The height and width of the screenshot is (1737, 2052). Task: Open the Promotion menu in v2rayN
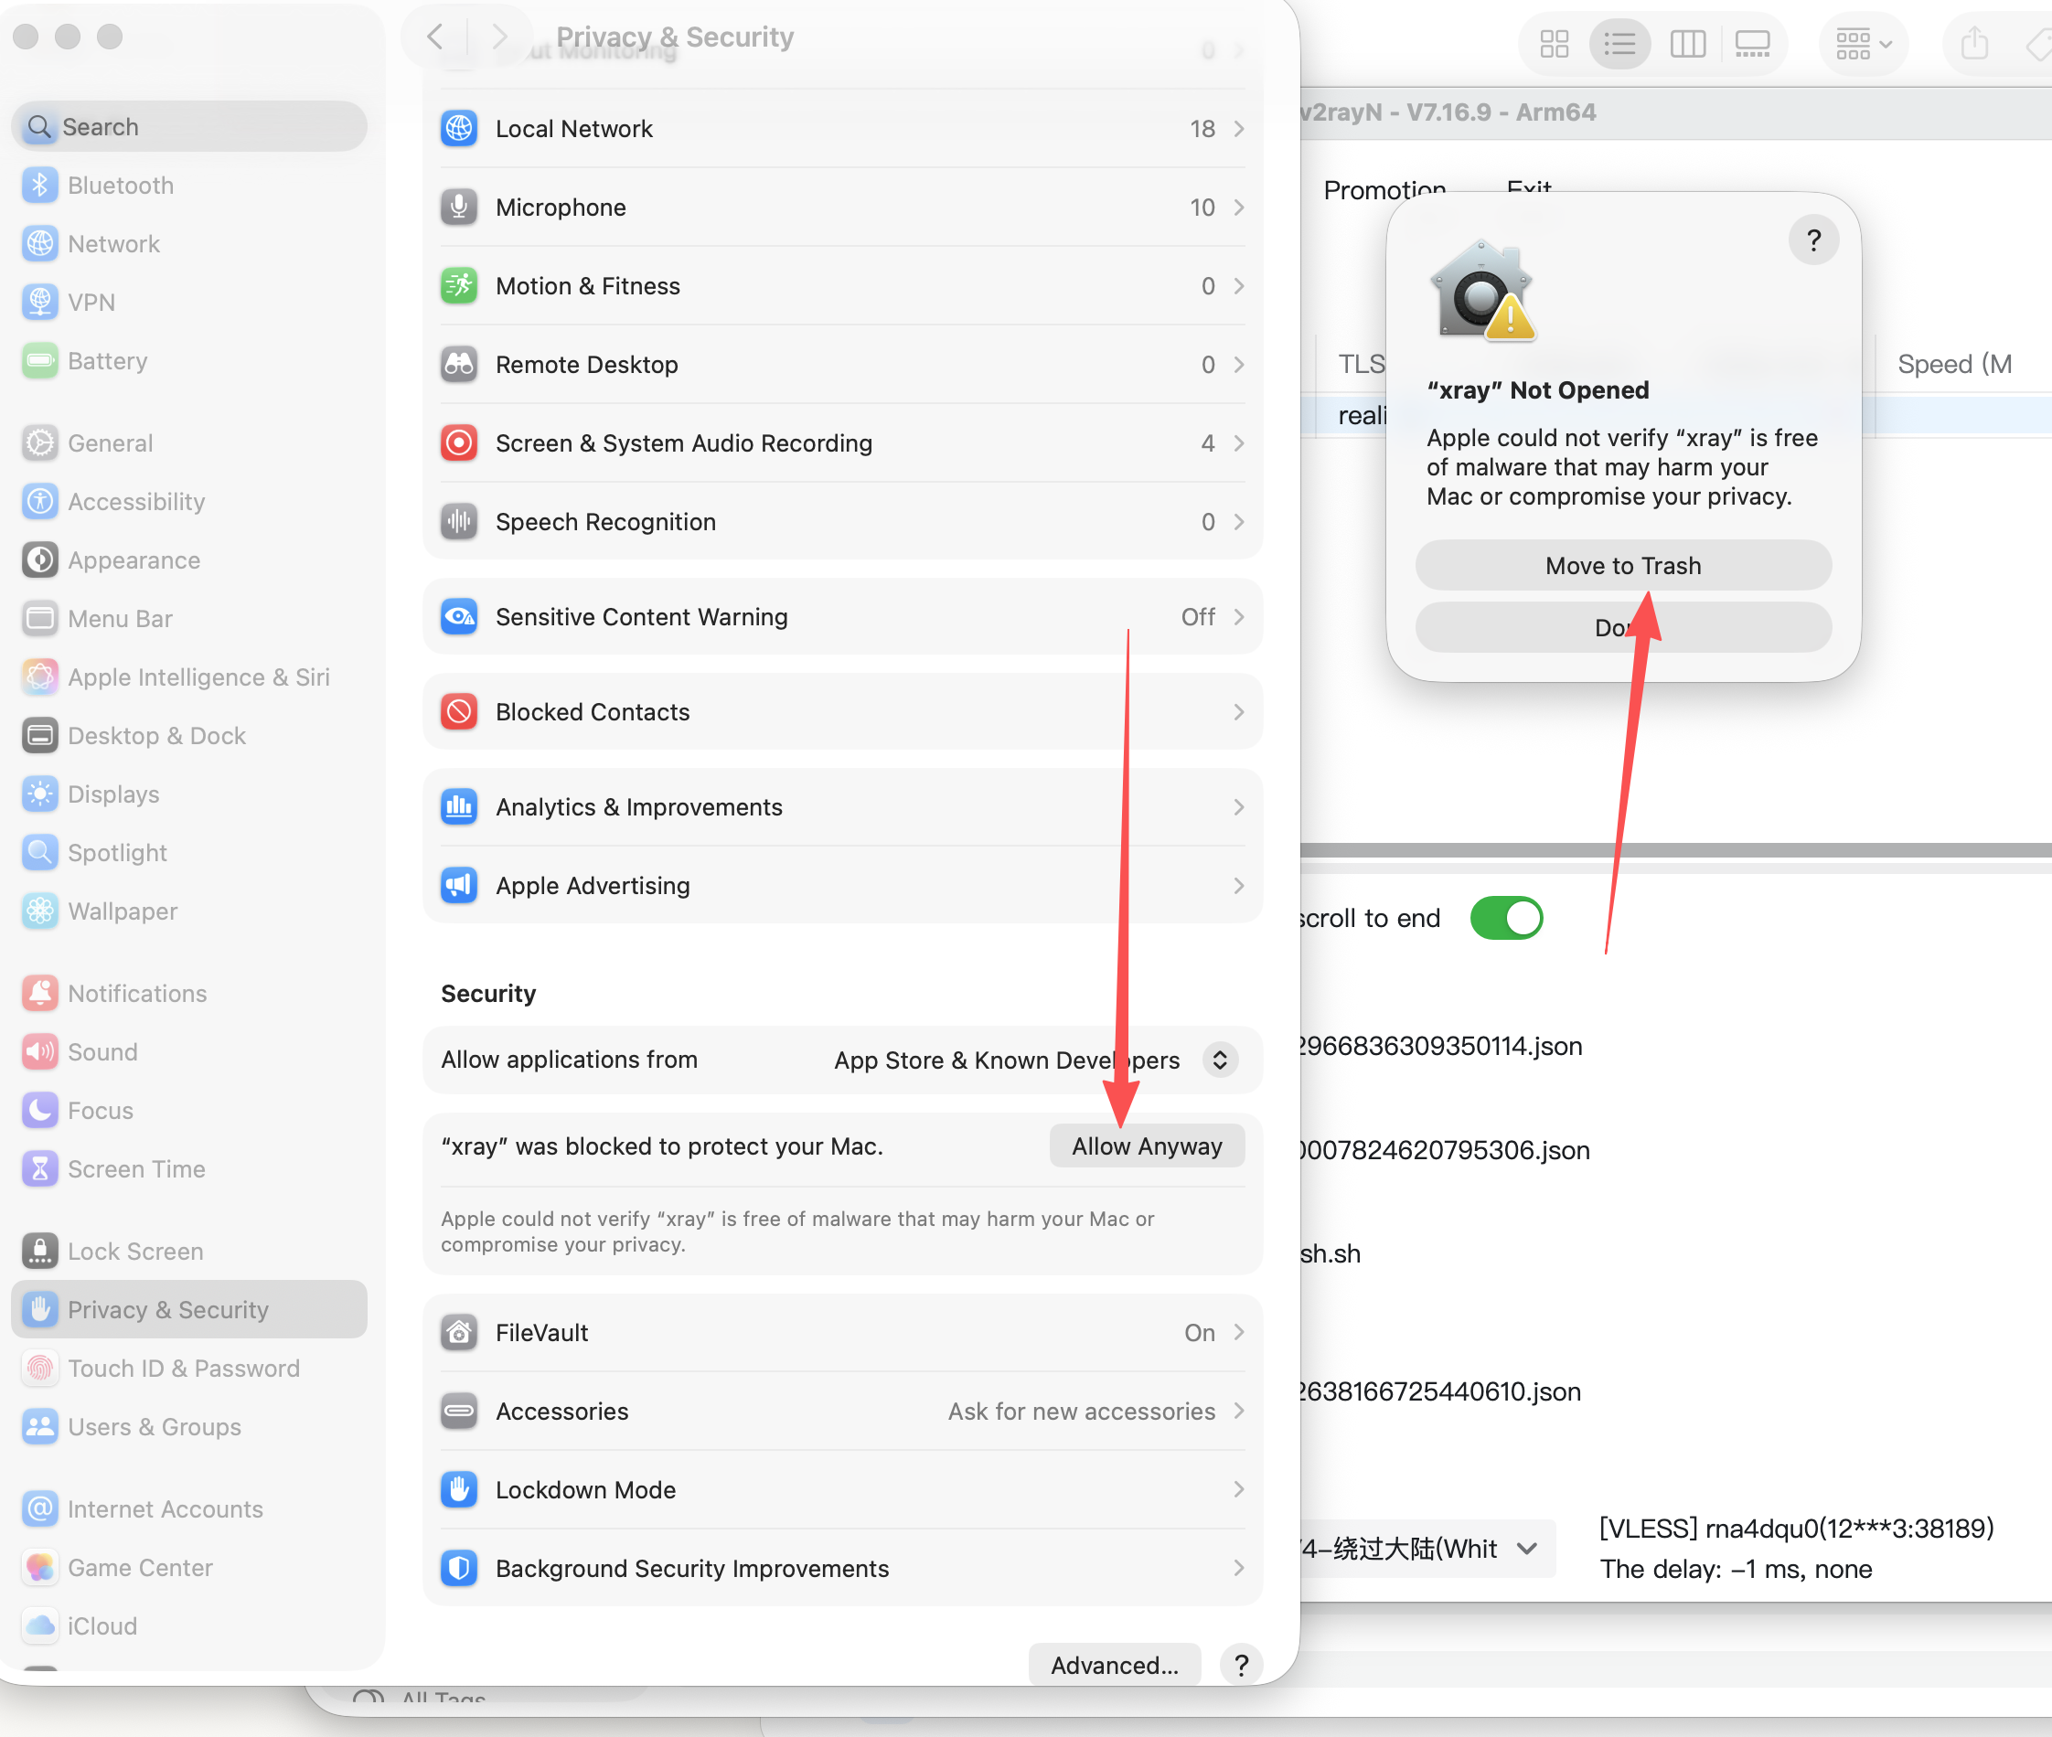1385,189
